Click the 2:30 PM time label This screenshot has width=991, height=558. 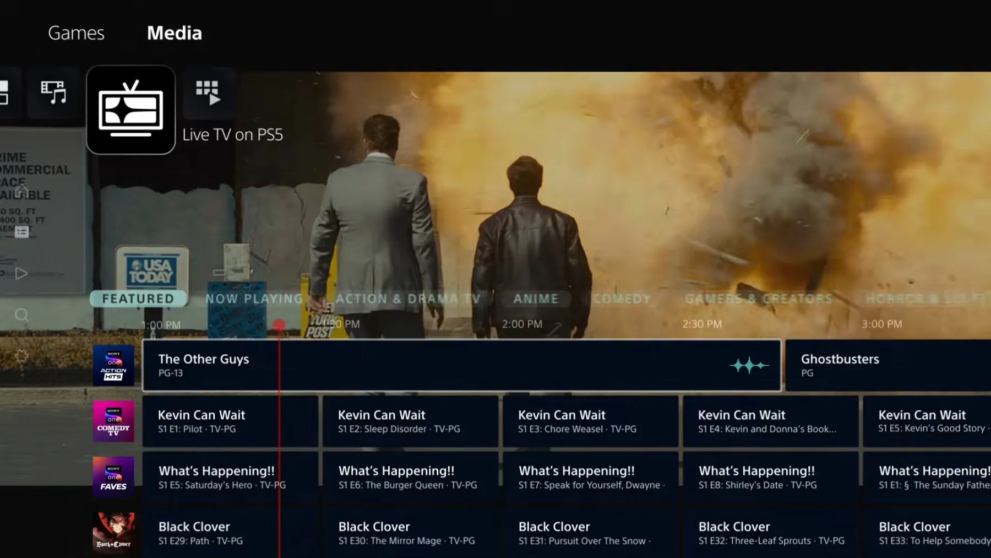pos(702,324)
